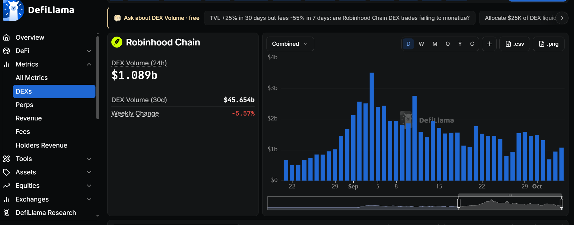Click the Metrics bar chart icon
Viewport: 574px width, 225px height.
coord(6,64)
